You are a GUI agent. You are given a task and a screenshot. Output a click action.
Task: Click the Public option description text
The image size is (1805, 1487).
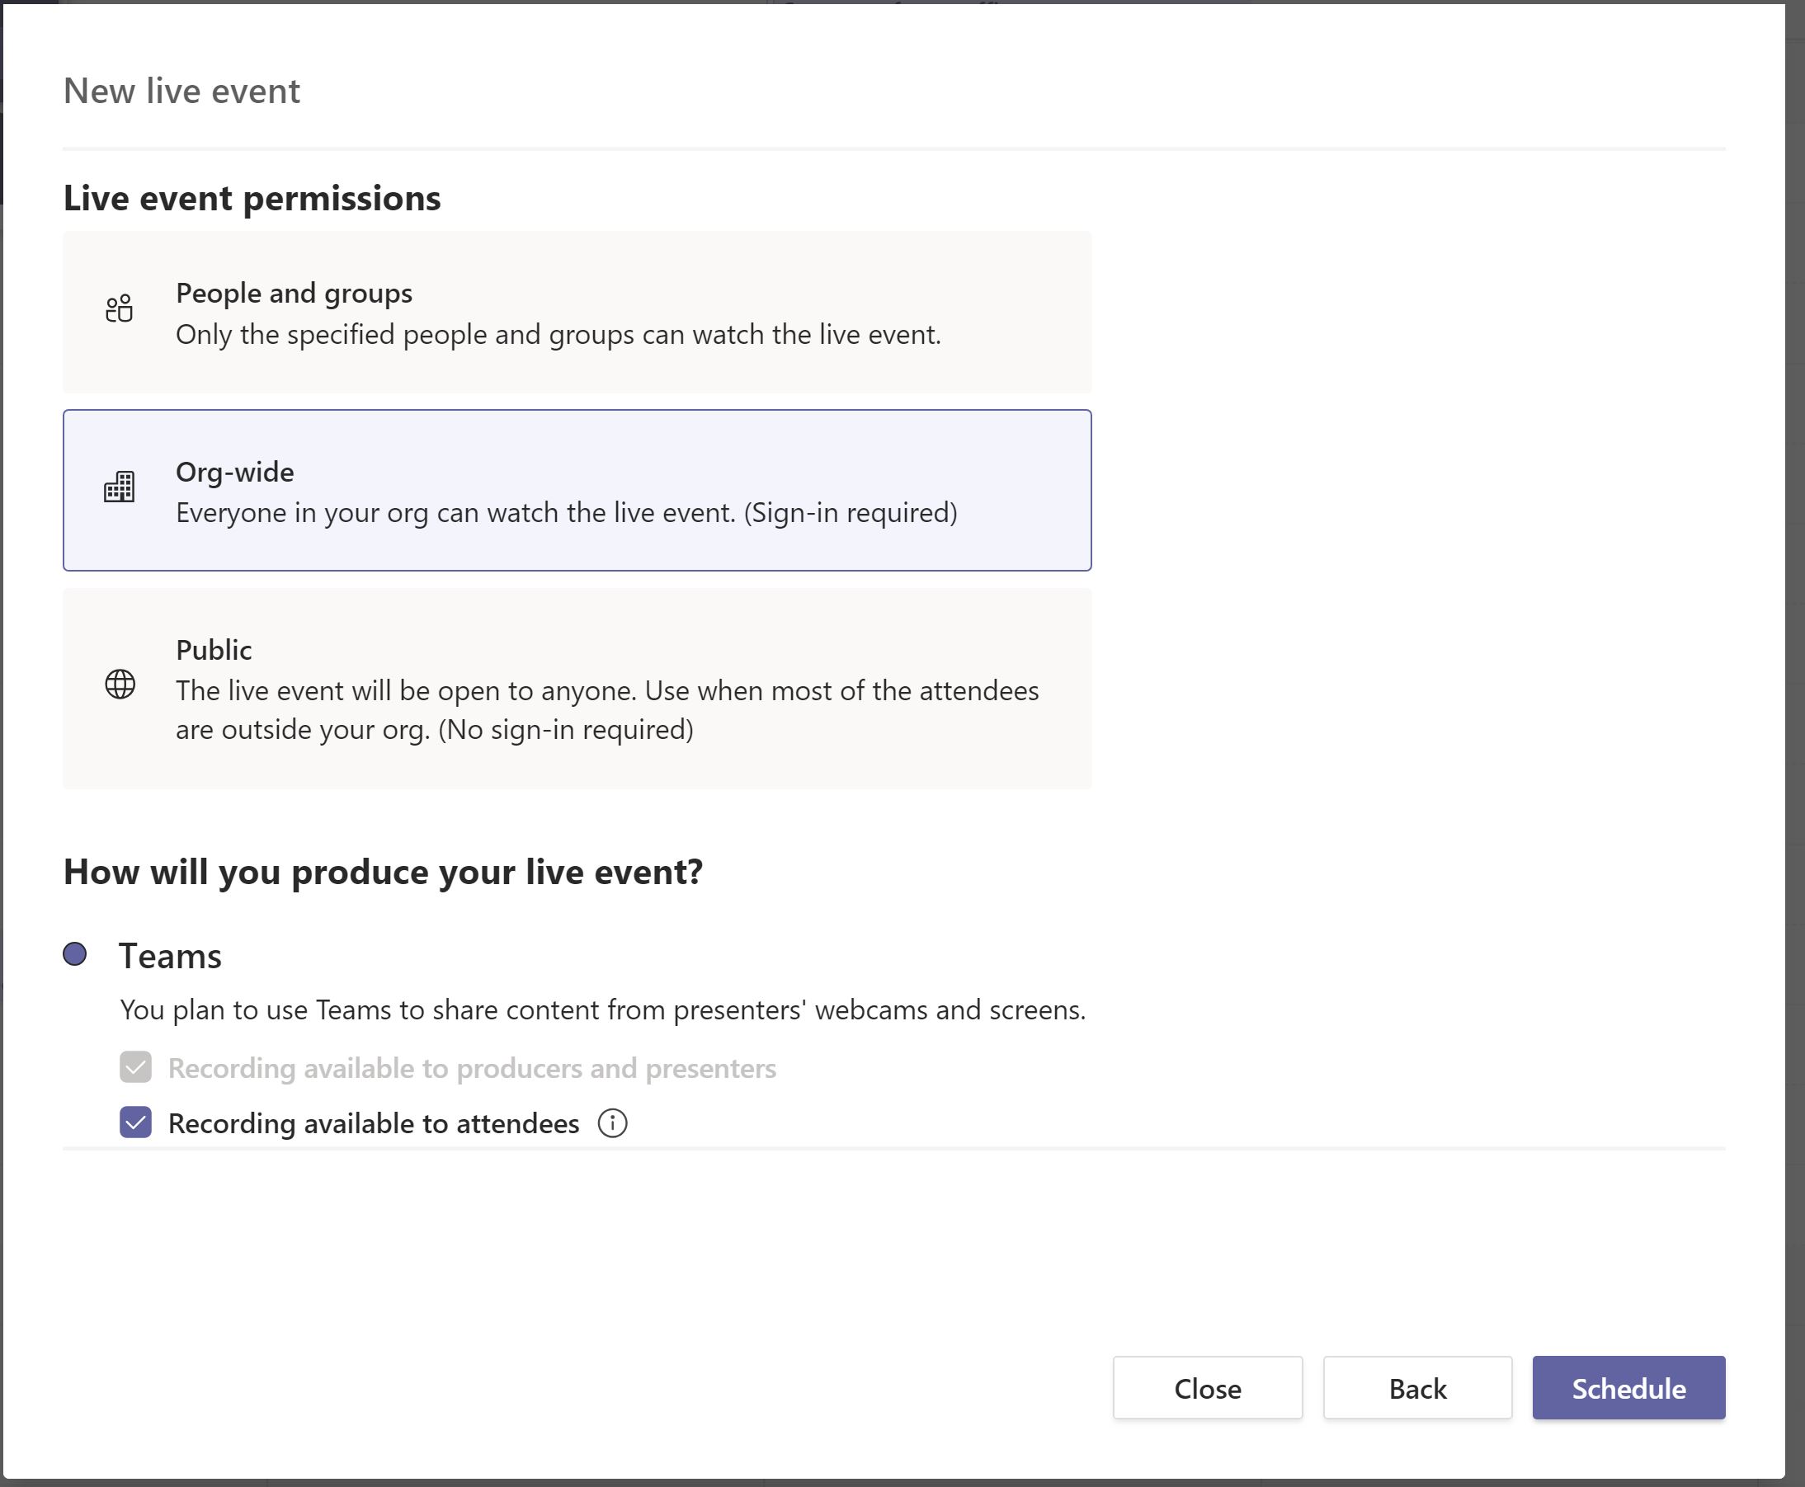[607, 709]
